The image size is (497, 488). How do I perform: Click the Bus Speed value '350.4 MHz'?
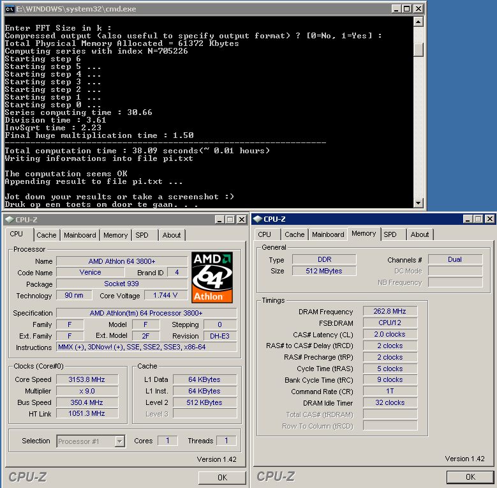coord(87,402)
